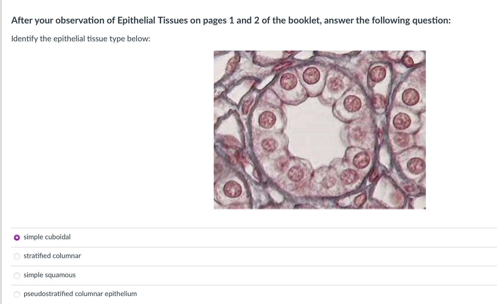Click the epithelial tissue microscope image
The image size is (497, 304).
(x=319, y=130)
